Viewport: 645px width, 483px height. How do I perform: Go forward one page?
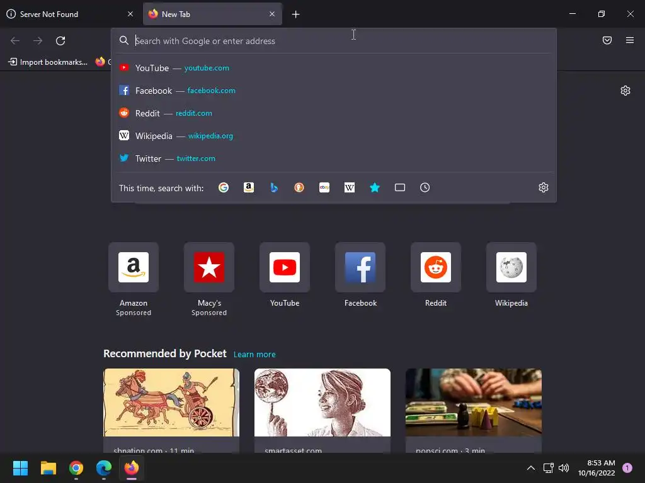coord(38,41)
